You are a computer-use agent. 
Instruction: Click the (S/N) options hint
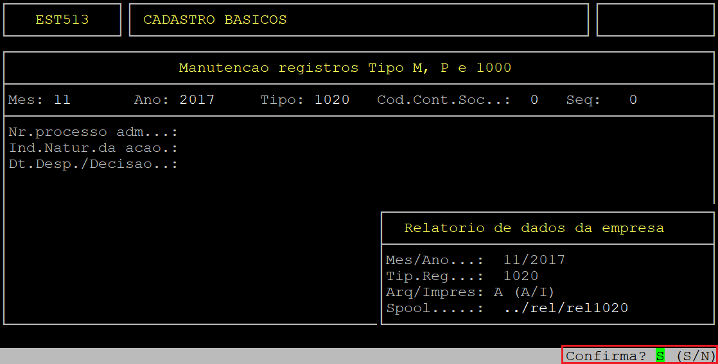[x=696, y=356]
